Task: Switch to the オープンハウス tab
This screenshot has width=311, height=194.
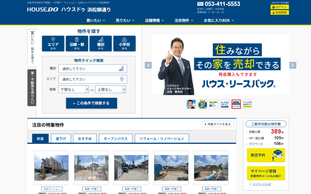Action: click(115, 138)
